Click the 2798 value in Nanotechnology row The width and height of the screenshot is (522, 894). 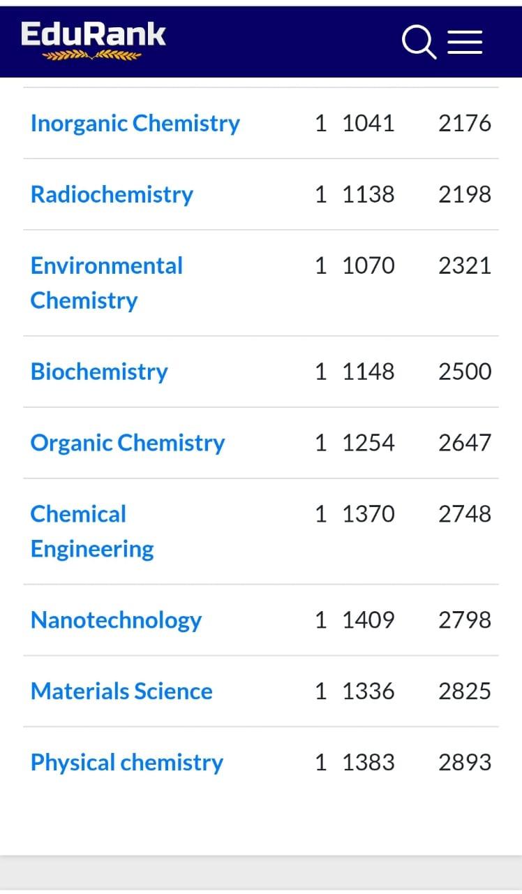pos(465,620)
